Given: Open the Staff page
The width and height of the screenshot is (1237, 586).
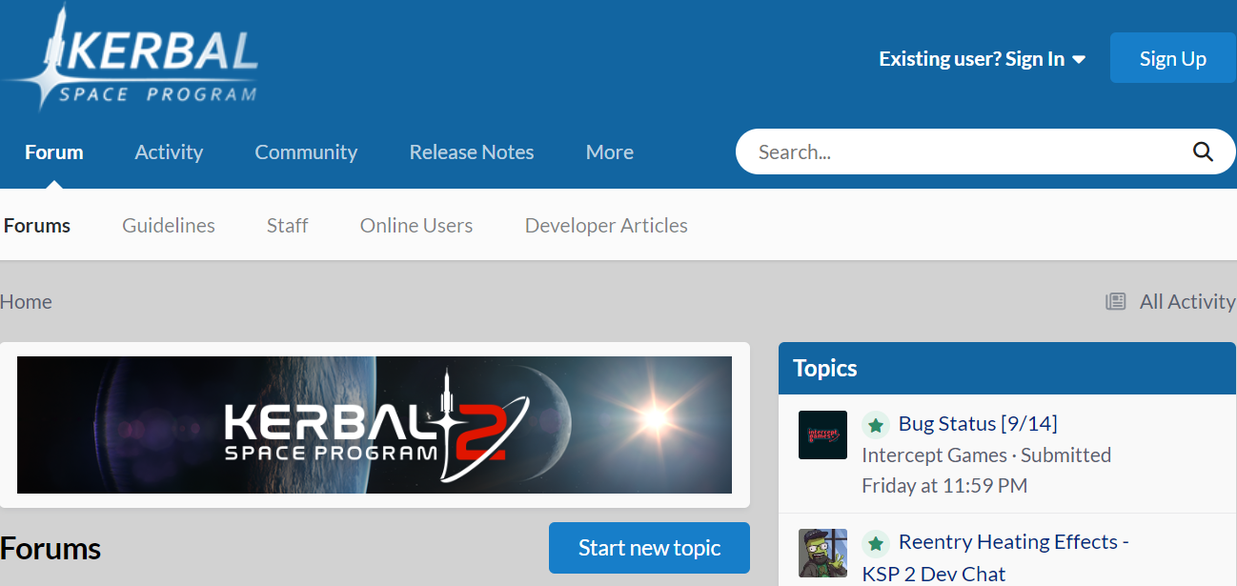Looking at the screenshot, I should tap(287, 226).
